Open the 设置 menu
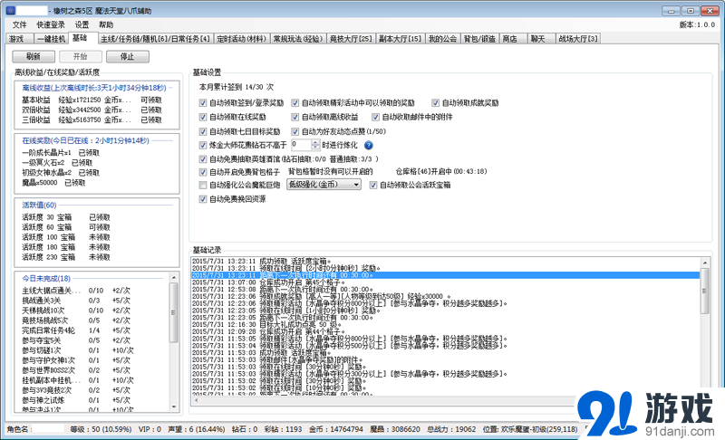 pos(82,25)
